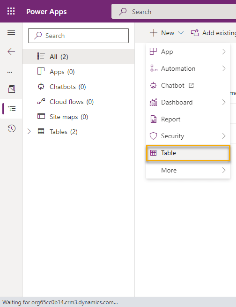Click the App icon in New menu
Screen dimensions: 236x307
click(x=153, y=52)
